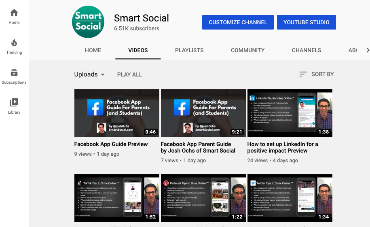Click the TikTok Tips to Shine Online thumbnail
Image resolution: width=370 pixels, height=227 pixels.
coord(117,198)
